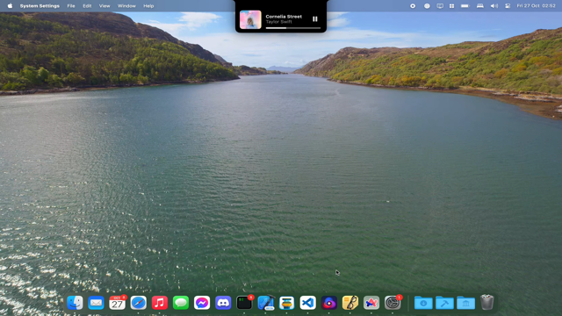Open the purple swirl app in the dock
562x316 pixels.
[x=329, y=303]
